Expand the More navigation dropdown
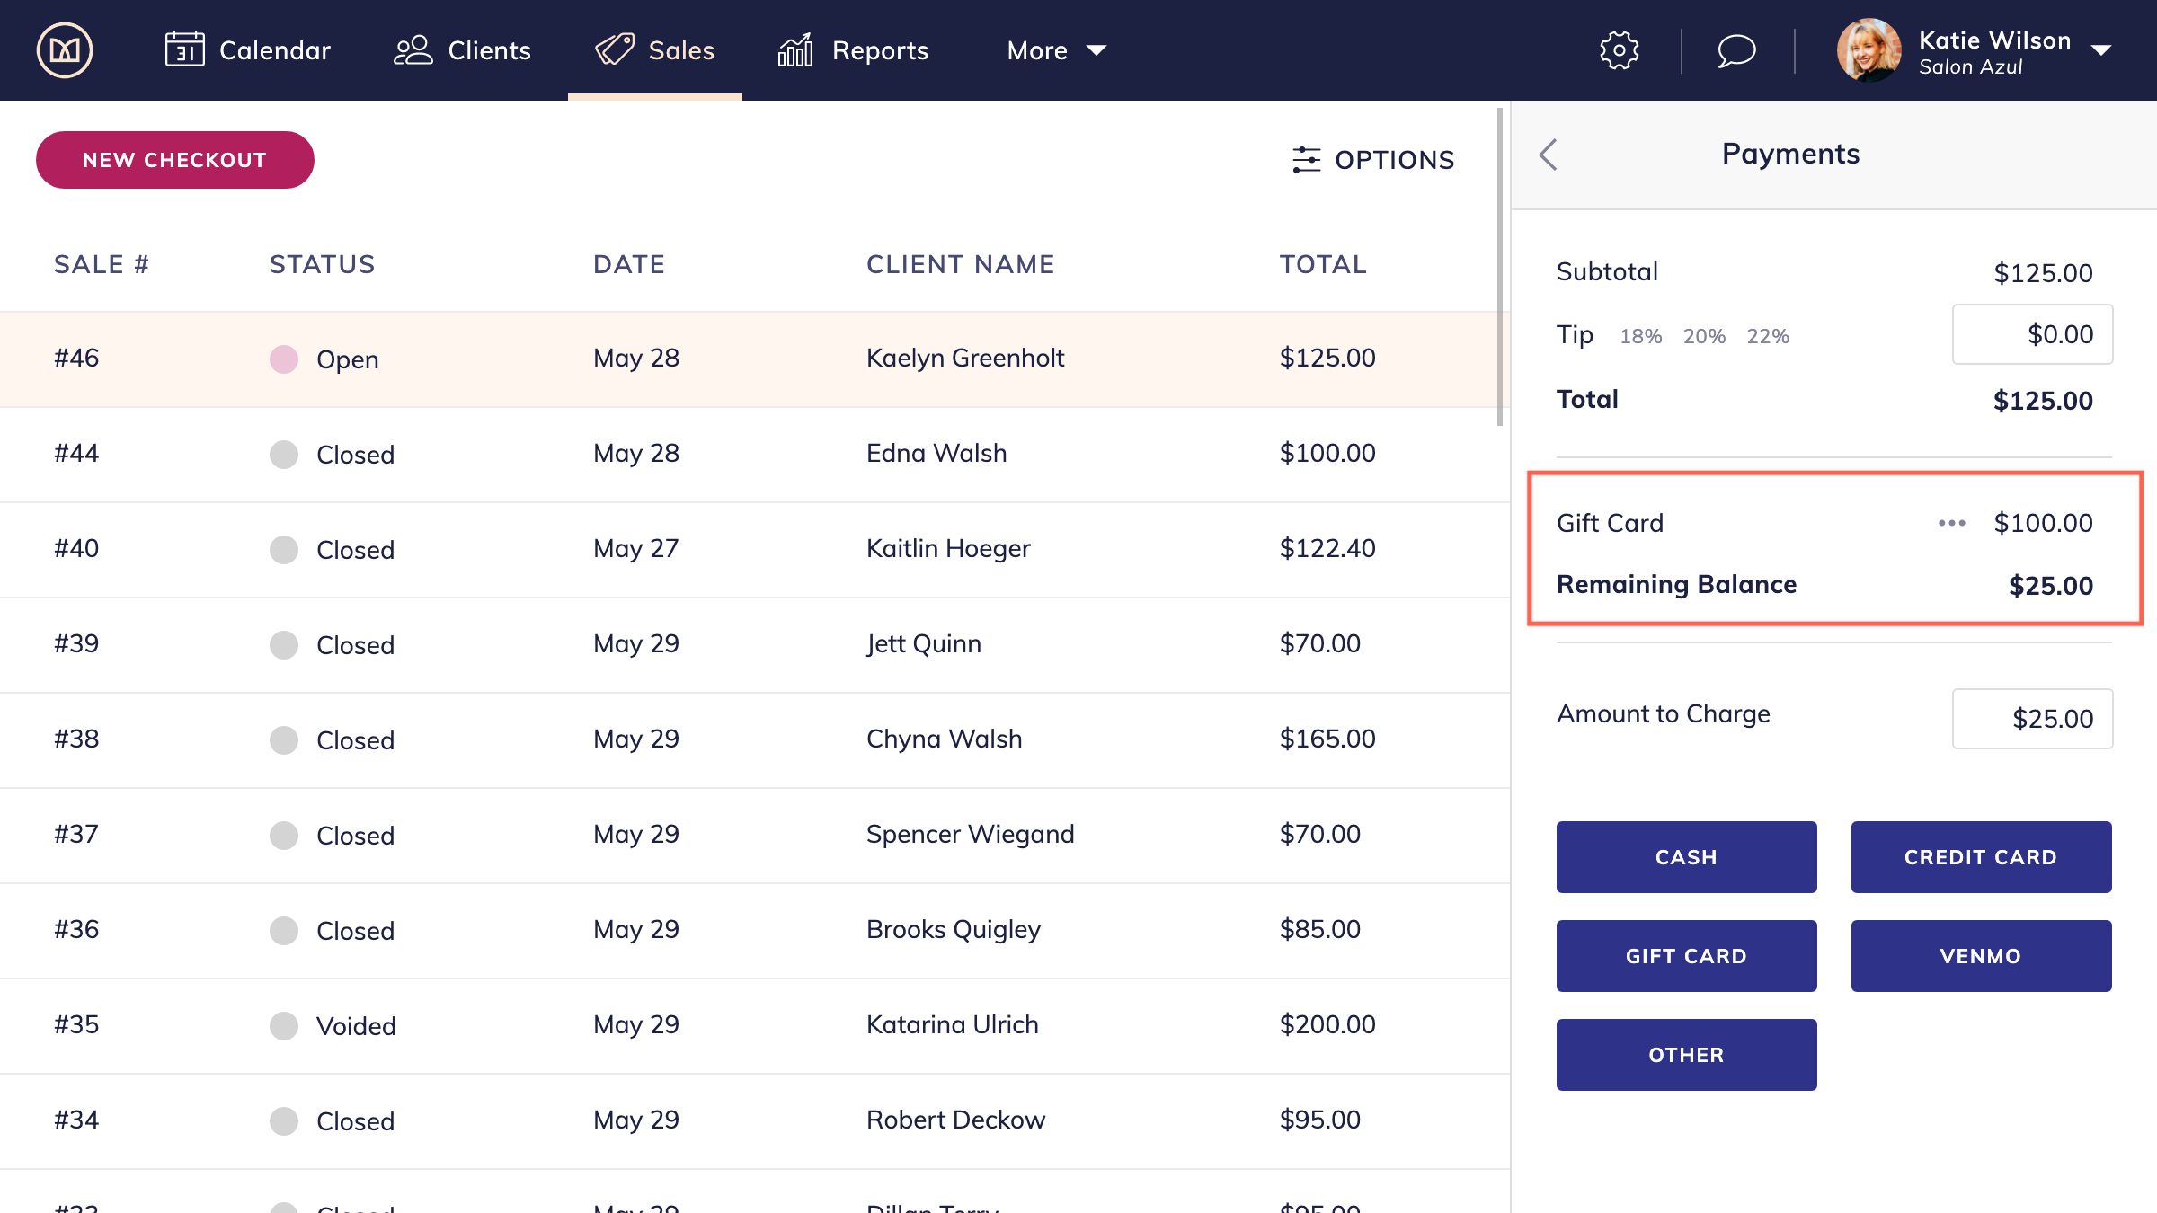The image size is (2157, 1213). [x=1056, y=50]
